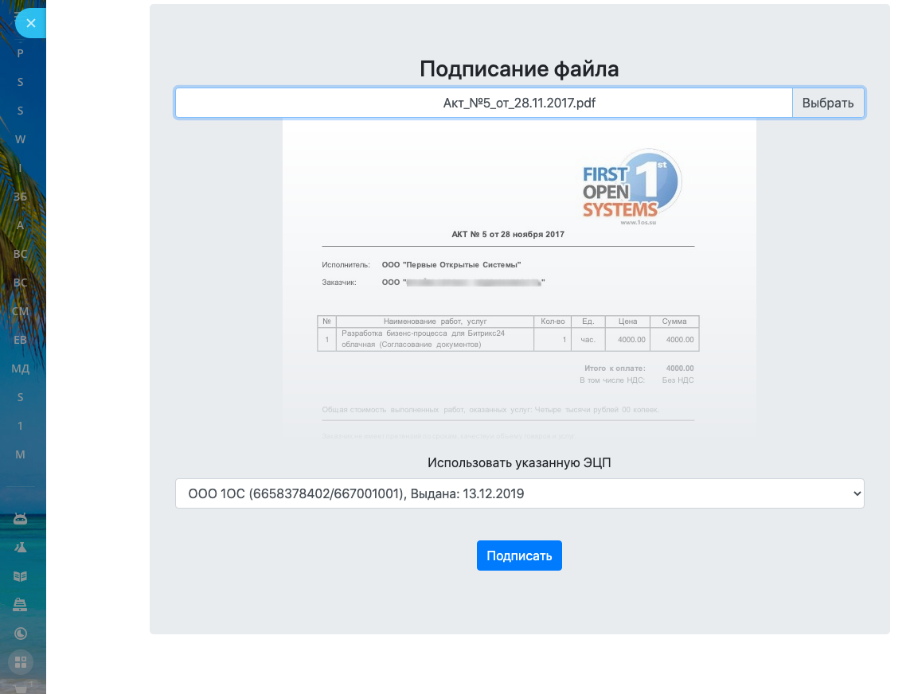Open the cash register icon in sidebar
Image resolution: width=910 pixels, height=694 pixels.
click(x=21, y=605)
